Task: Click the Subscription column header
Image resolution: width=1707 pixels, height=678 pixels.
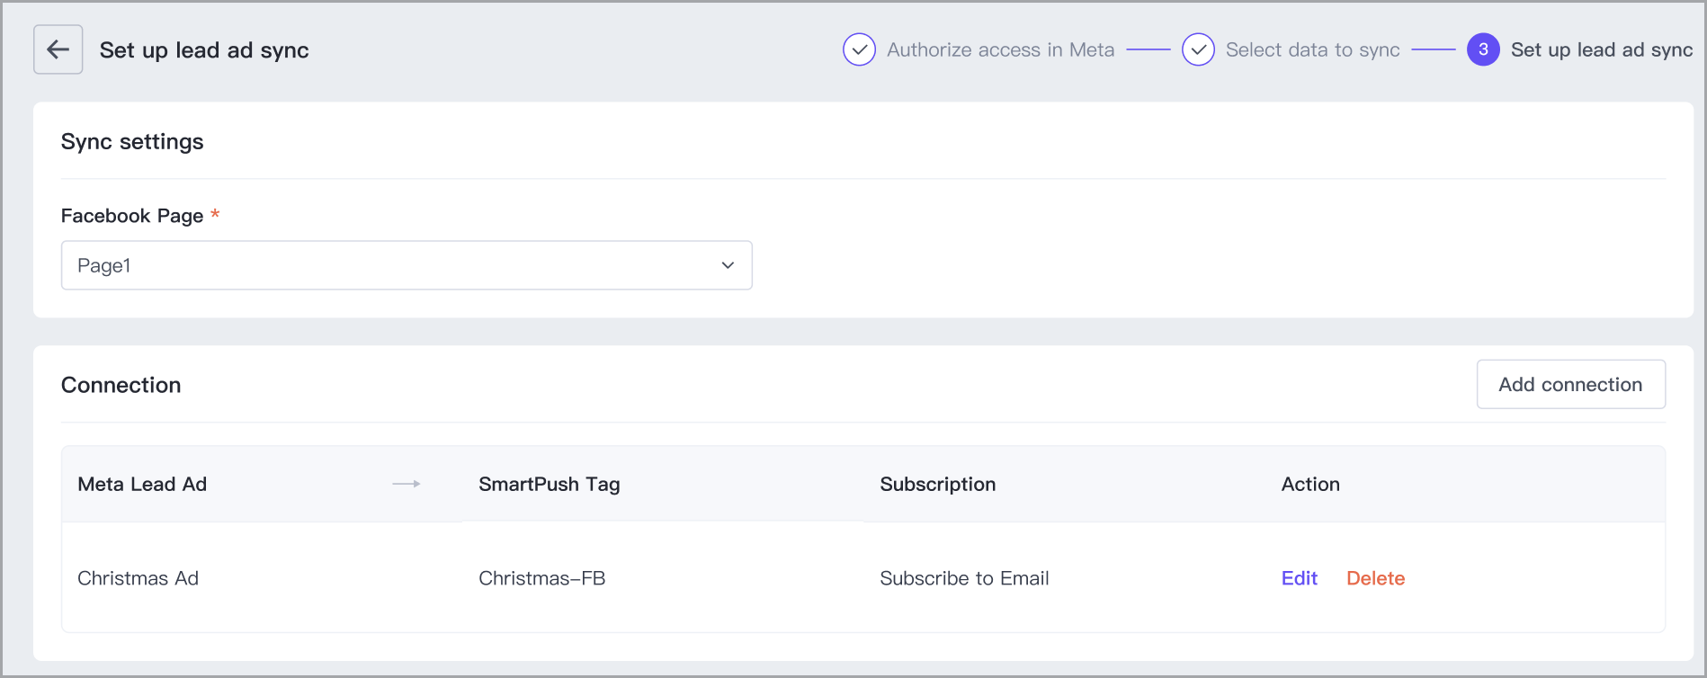Action: (x=937, y=484)
